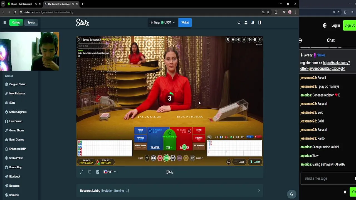Open Only on Stake in sidebar
Viewport: 356px width, 200px height.
click(17, 84)
